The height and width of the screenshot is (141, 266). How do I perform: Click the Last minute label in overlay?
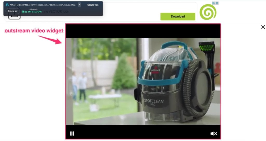(33, 9)
